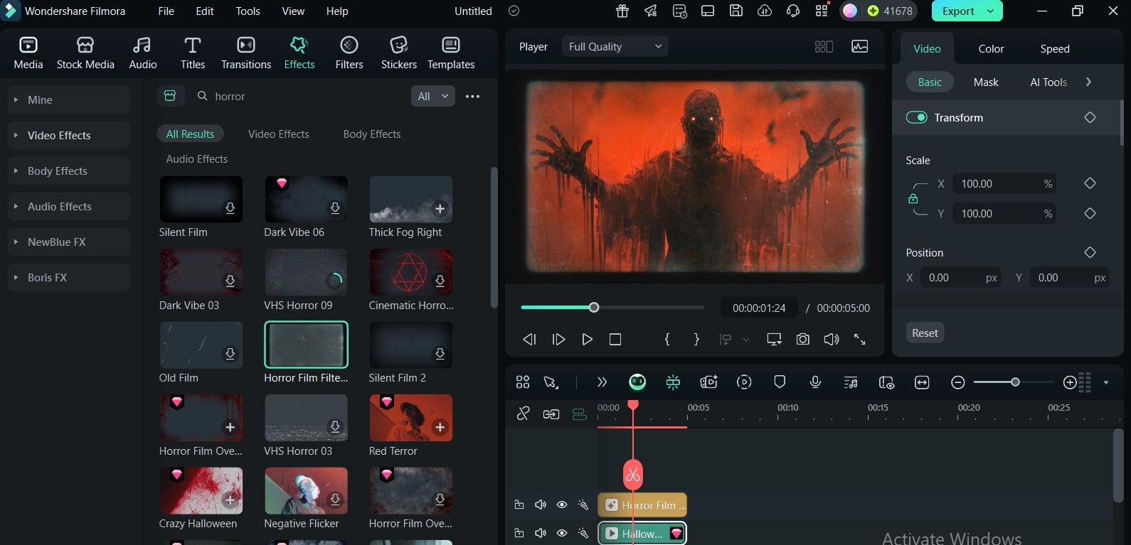The height and width of the screenshot is (545, 1131).
Task: Mute the Horror Film effect track
Action: pyautogui.click(x=541, y=505)
